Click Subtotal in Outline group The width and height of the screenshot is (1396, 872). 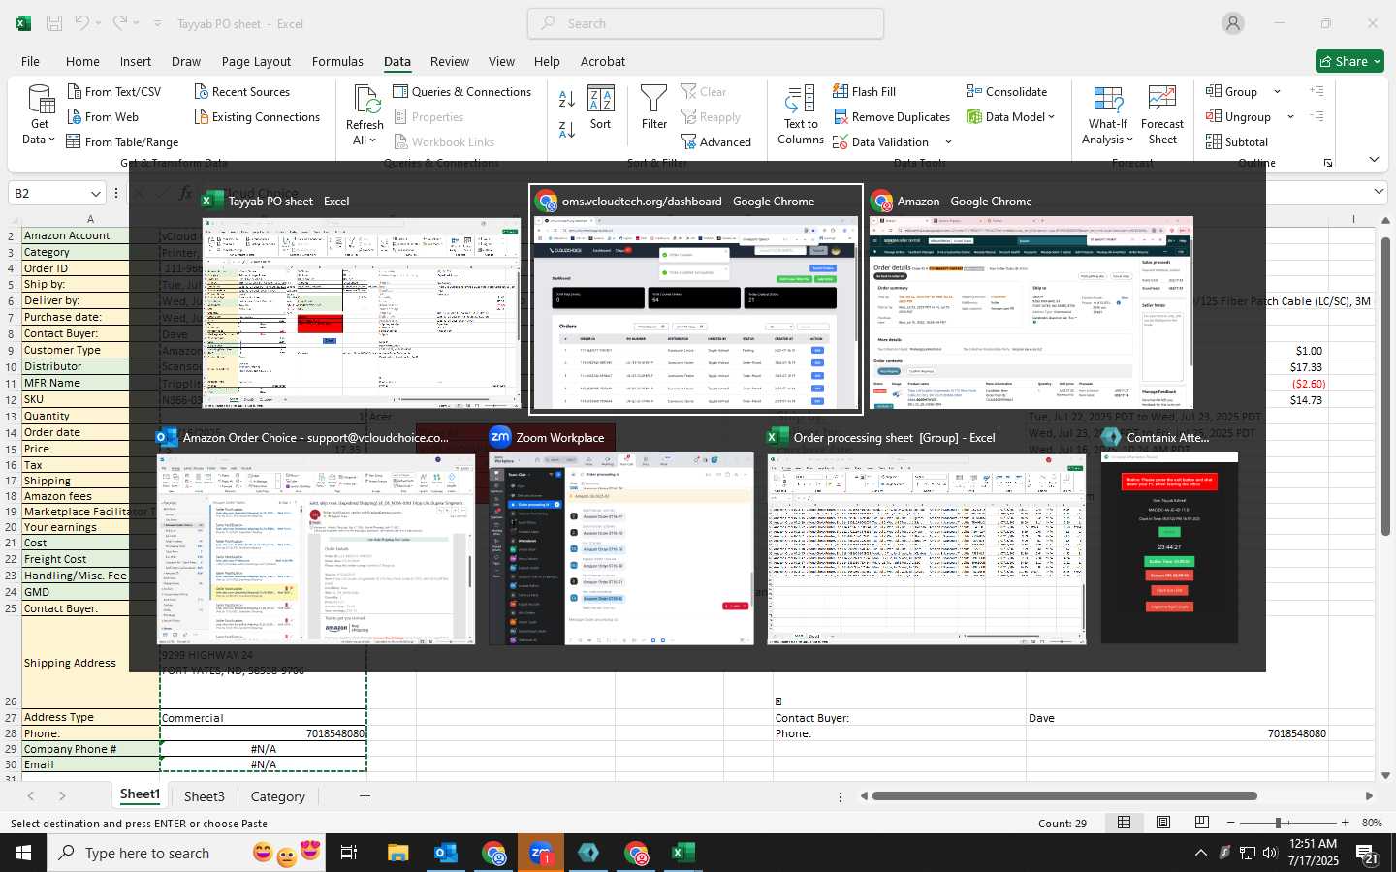[x=1237, y=142]
